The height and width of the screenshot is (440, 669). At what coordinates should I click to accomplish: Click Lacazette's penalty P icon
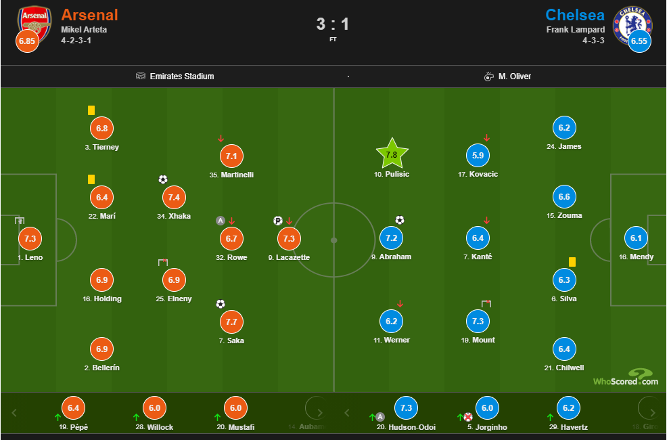(x=278, y=221)
